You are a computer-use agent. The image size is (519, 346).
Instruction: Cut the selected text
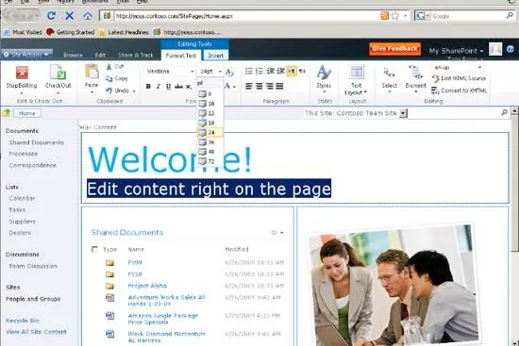tap(115, 67)
